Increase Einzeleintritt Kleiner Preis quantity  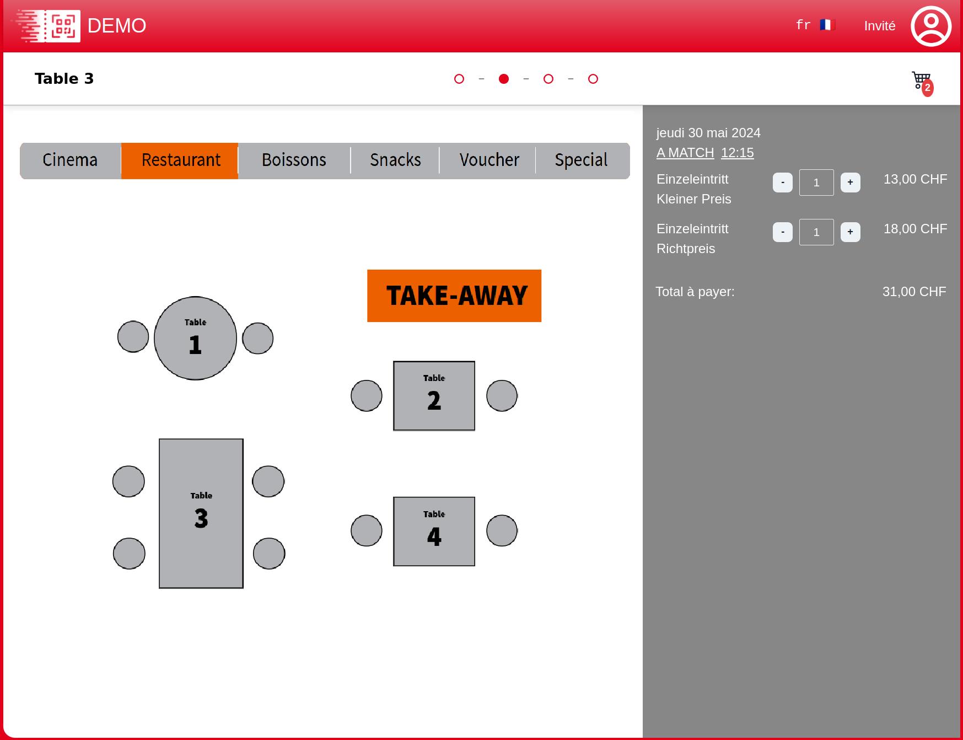click(x=850, y=183)
